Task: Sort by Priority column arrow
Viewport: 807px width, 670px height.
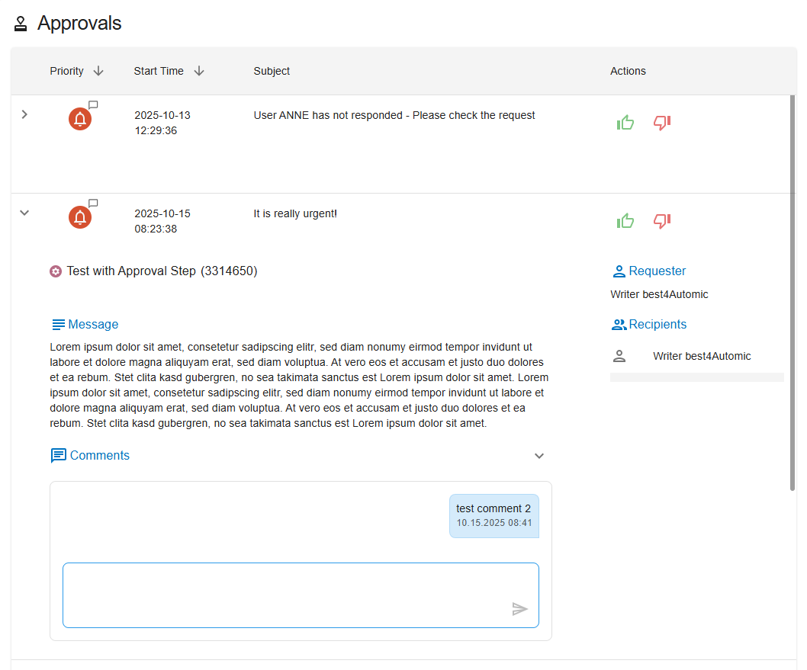Action: tap(98, 71)
